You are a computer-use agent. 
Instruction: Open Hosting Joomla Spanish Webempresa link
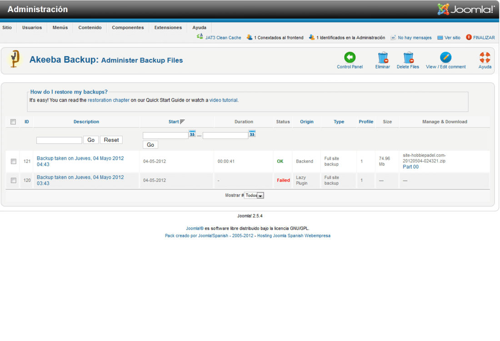pos(294,236)
